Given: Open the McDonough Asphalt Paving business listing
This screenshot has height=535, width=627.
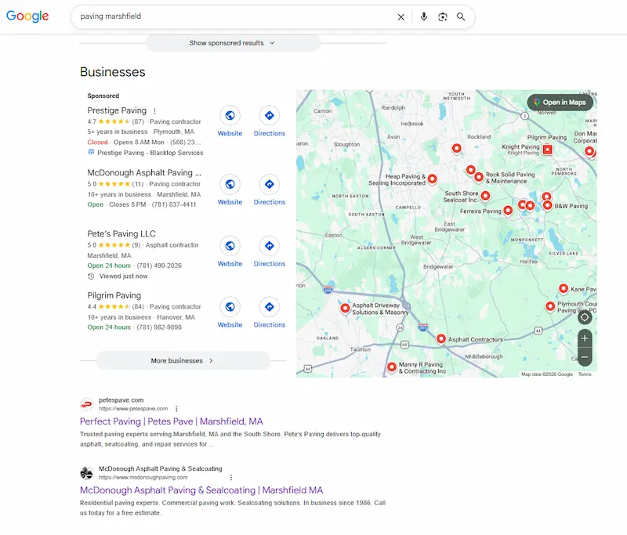Looking at the screenshot, I should click(x=144, y=172).
